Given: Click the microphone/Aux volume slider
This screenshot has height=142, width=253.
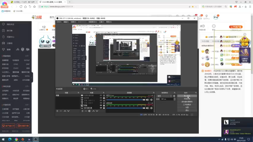Looking at the screenshot, I should [126, 100].
